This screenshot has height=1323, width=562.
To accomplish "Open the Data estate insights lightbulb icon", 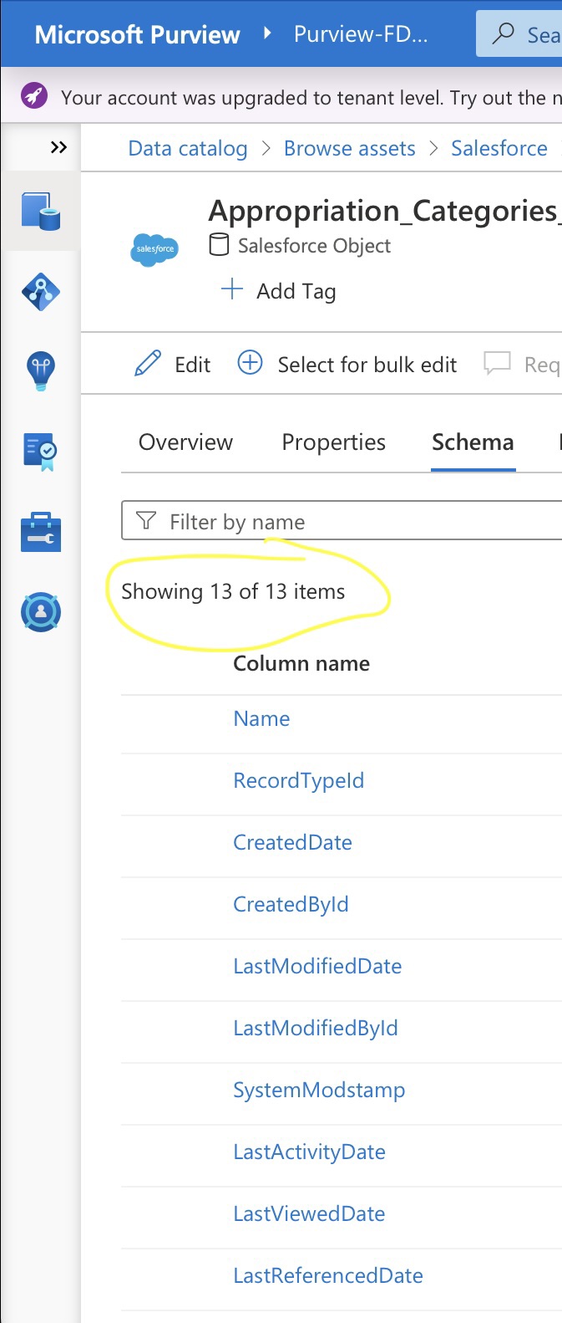I will pos(41,370).
